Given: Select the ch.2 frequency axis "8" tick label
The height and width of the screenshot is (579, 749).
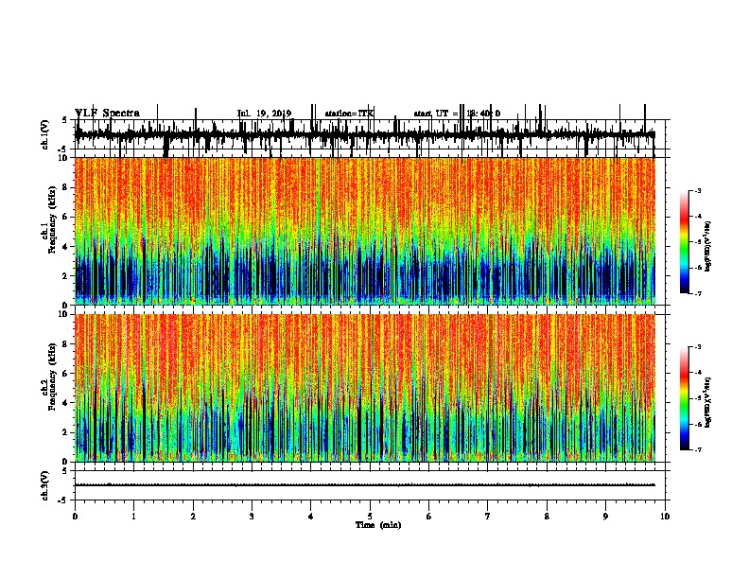Looking at the screenshot, I should point(65,344).
